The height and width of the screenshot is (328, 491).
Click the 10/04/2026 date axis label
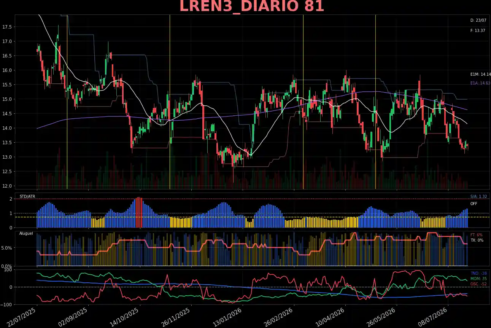click(x=330, y=318)
